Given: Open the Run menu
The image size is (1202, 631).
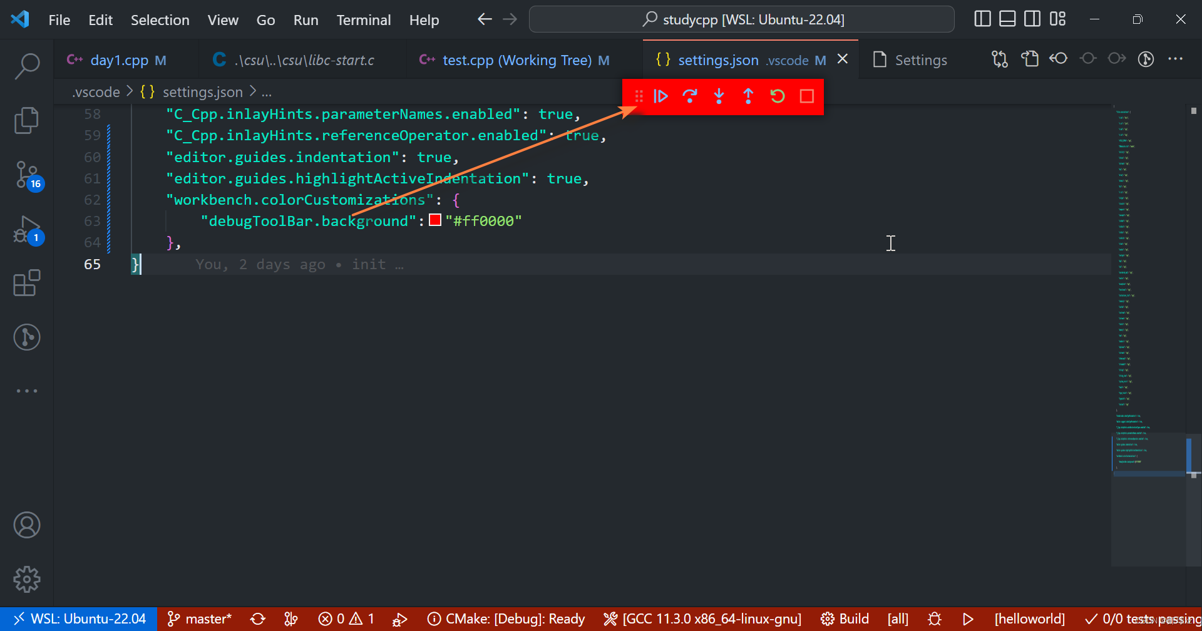Looking at the screenshot, I should 306,20.
